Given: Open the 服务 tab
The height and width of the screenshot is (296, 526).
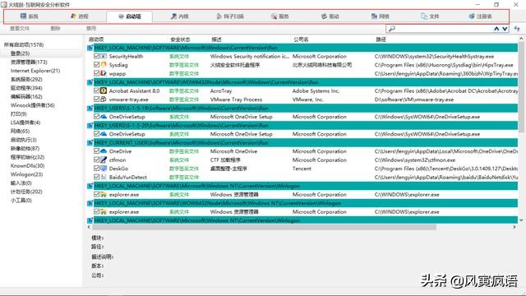Looking at the screenshot, I should click(x=280, y=16).
